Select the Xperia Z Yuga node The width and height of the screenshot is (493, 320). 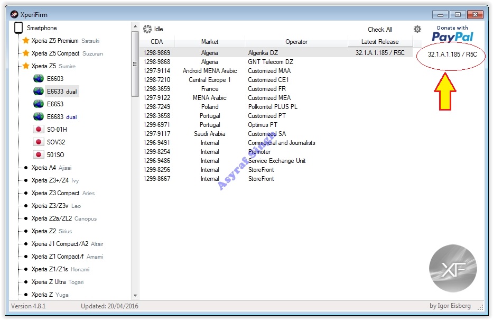(x=50, y=295)
